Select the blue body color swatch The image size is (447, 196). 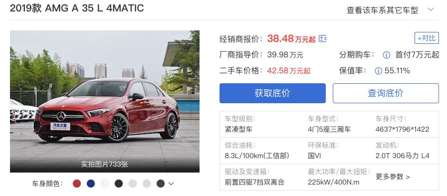[x=91, y=184]
